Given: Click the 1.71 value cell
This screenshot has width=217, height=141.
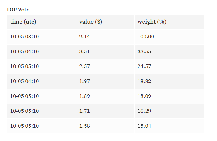Looking at the screenshot, I should [105, 111].
